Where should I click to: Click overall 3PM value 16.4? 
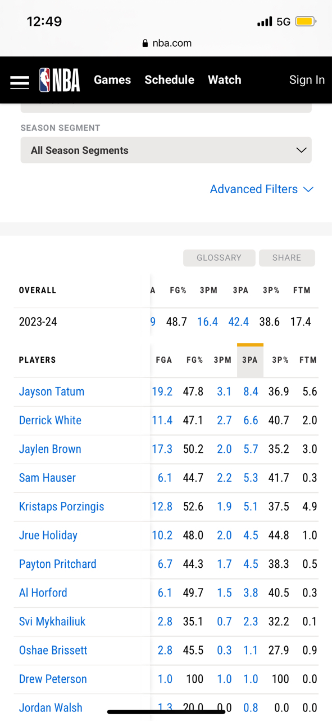(x=207, y=322)
